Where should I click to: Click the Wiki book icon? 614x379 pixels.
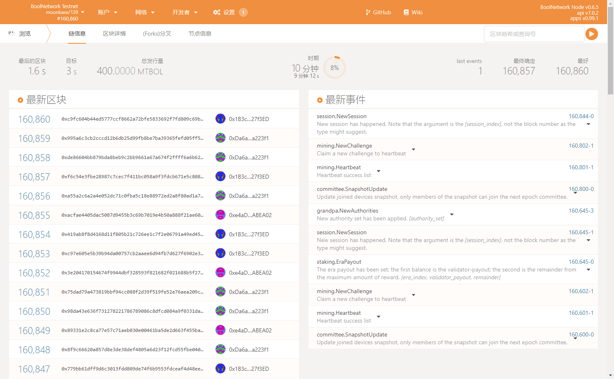pos(406,12)
